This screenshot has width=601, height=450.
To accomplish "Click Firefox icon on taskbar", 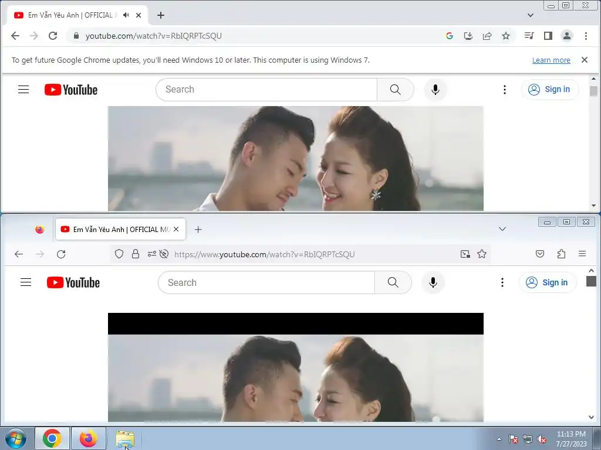I will [89, 438].
